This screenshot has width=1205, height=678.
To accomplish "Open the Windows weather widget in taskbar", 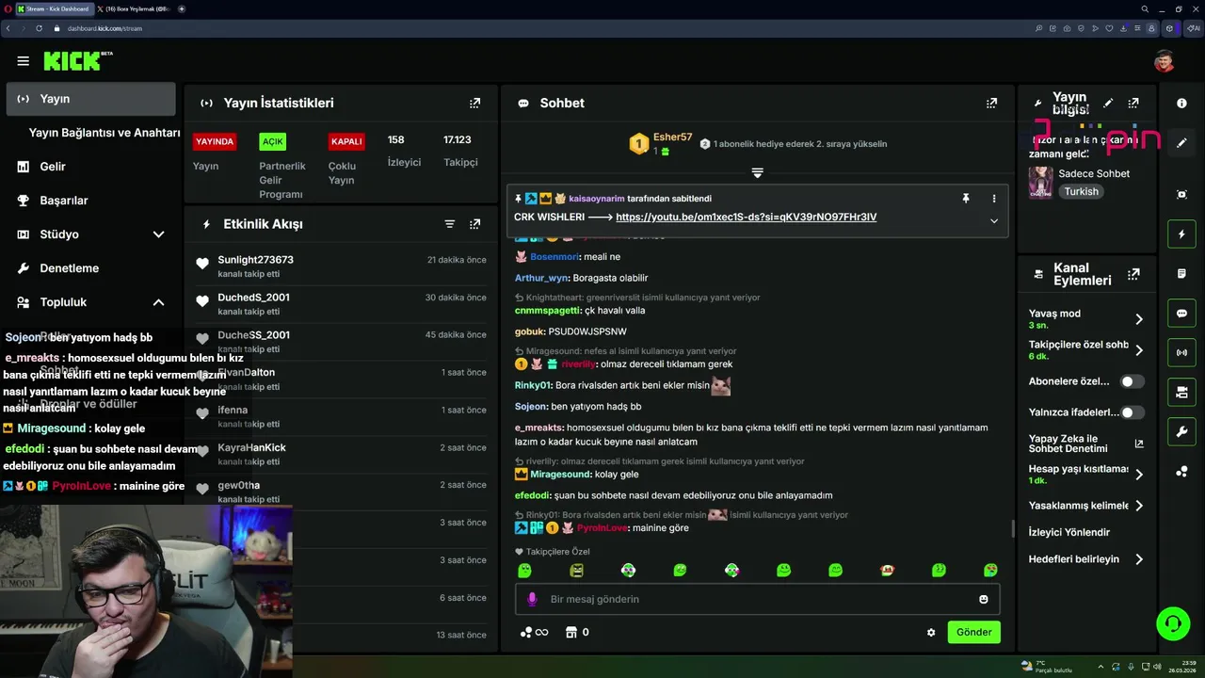I will (1047, 666).
